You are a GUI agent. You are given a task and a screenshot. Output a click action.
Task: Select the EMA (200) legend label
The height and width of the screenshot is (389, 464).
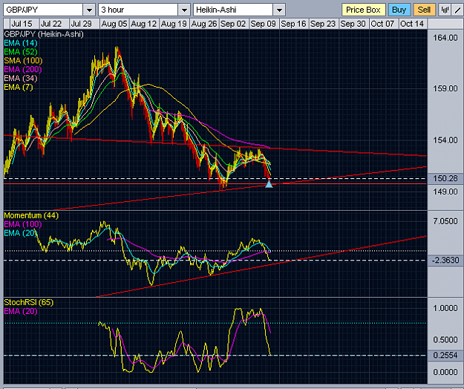[x=23, y=70]
